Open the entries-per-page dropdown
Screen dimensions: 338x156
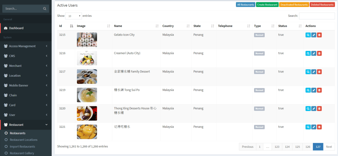click(x=73, y=16)
